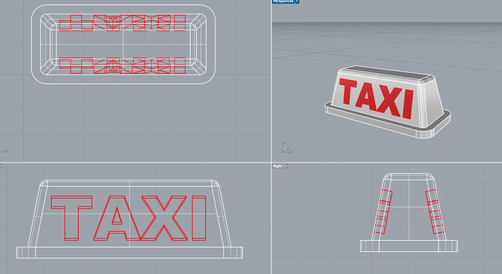Pick the letter X in the front wireframe view
The image size is (502, 274).
tap(164, 218)
